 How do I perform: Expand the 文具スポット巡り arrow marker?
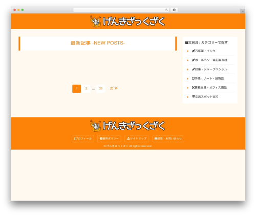(188, 97)
